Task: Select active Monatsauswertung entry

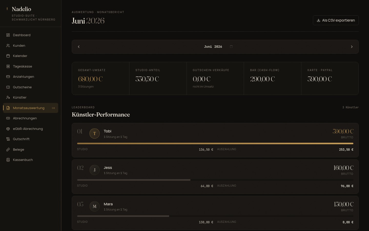Action: 30,108
